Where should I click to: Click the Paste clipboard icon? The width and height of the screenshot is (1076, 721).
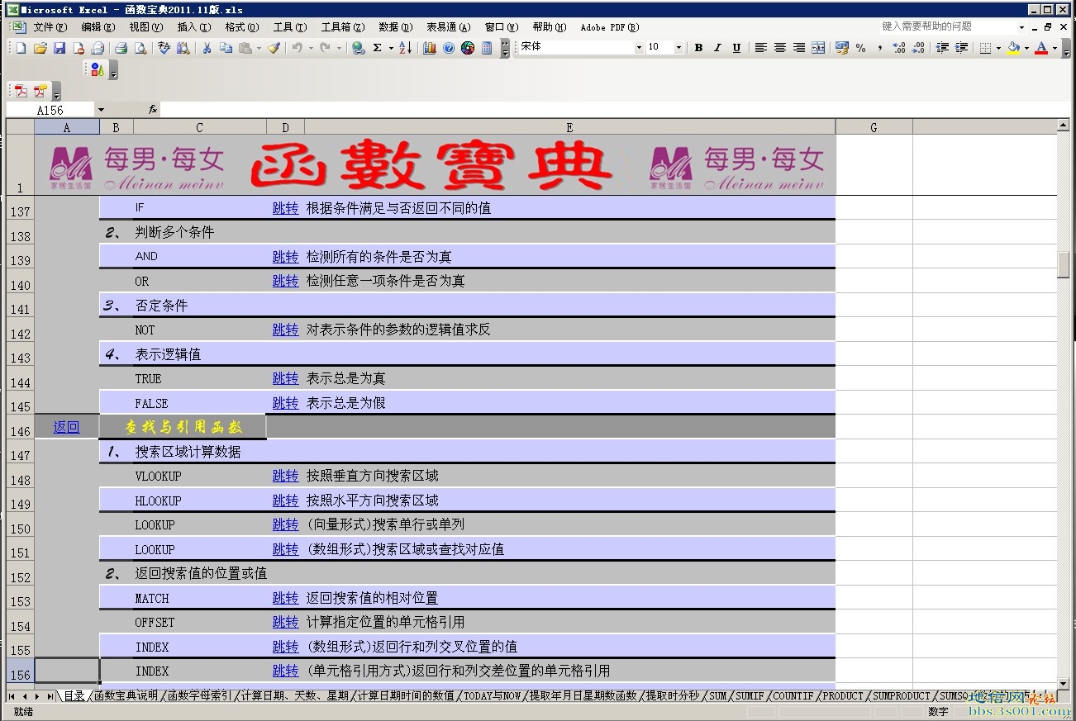click(245, 48)
